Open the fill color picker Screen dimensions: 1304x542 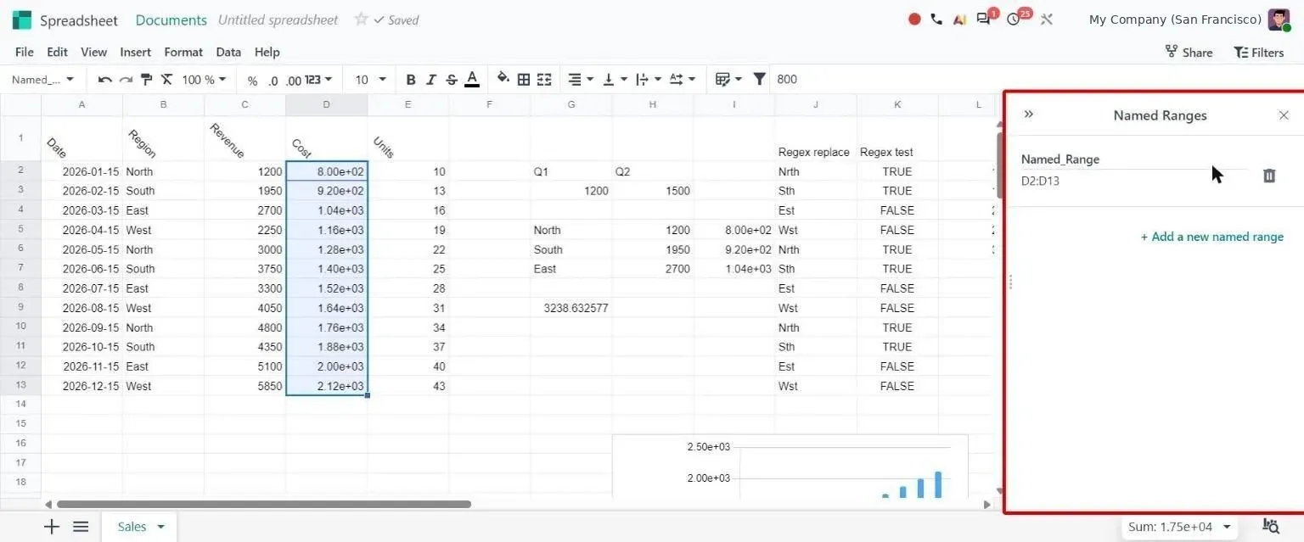[503, 79]
